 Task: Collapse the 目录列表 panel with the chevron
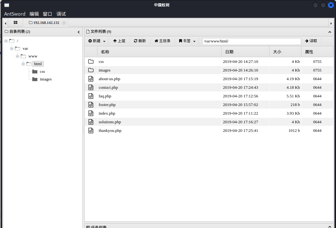click(79, 32)
